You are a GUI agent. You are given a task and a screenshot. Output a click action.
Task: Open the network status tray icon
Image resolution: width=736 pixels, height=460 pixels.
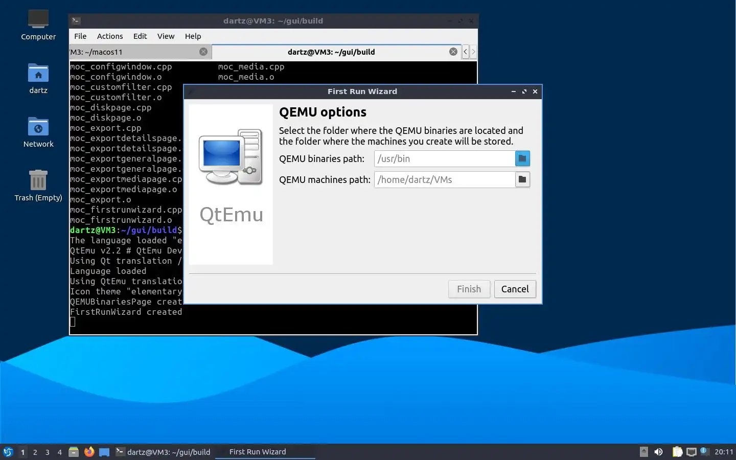tap(692, 452)
